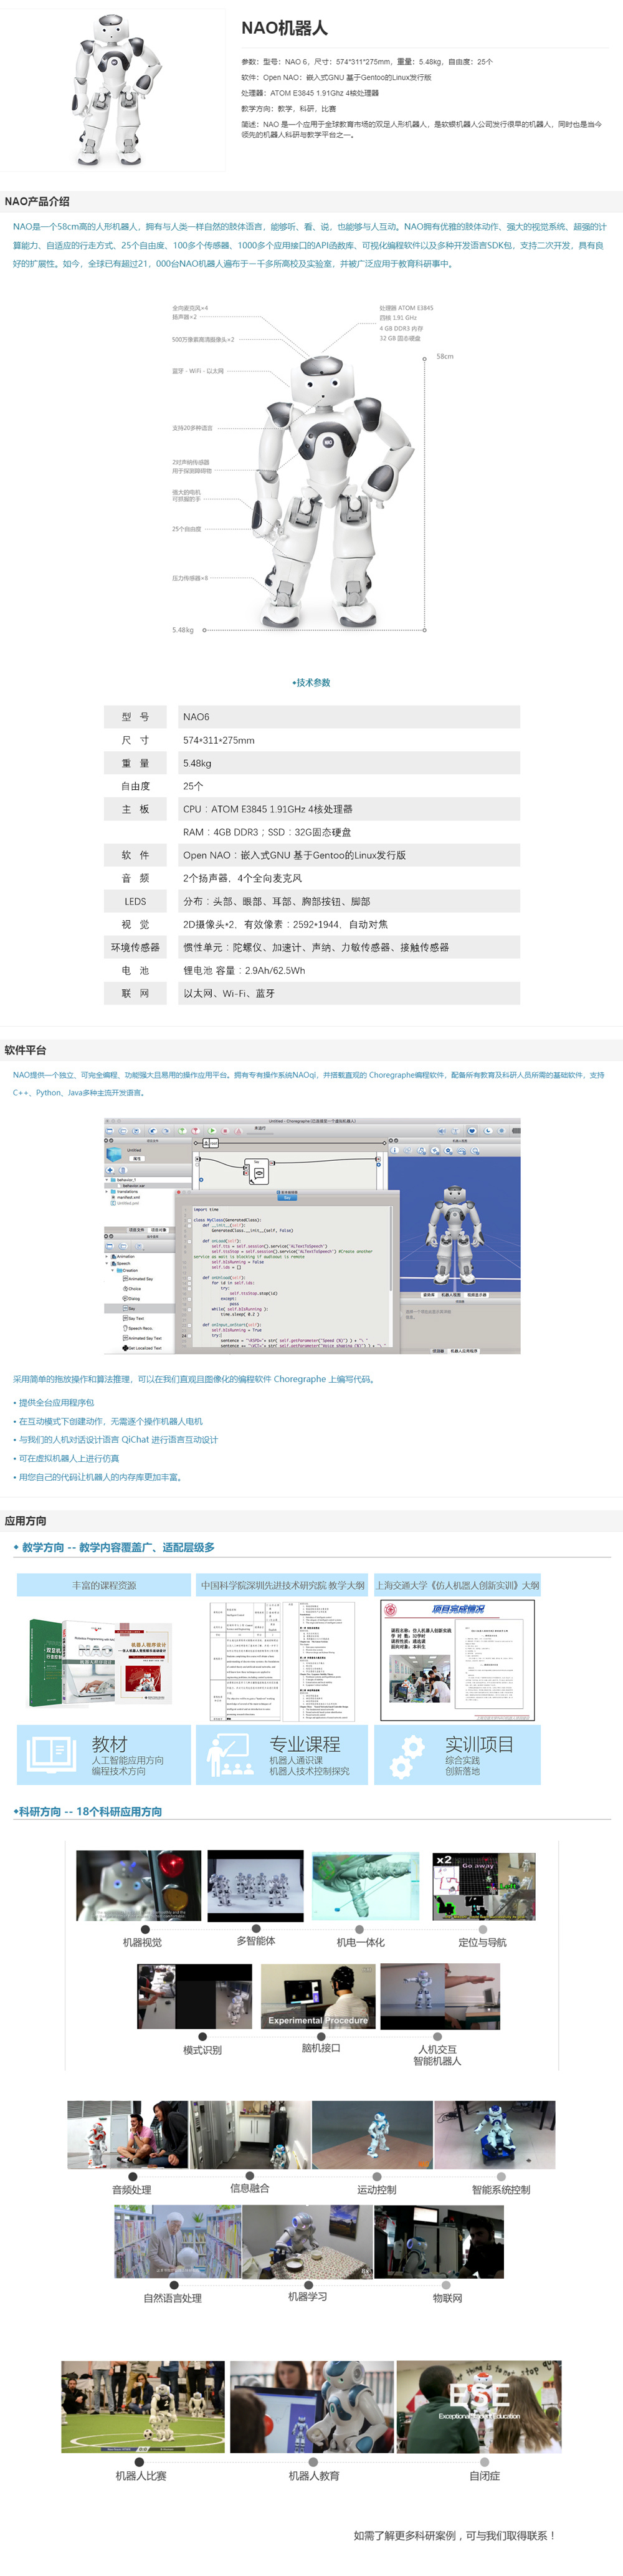Click the LEDS row label

(136, 901)
